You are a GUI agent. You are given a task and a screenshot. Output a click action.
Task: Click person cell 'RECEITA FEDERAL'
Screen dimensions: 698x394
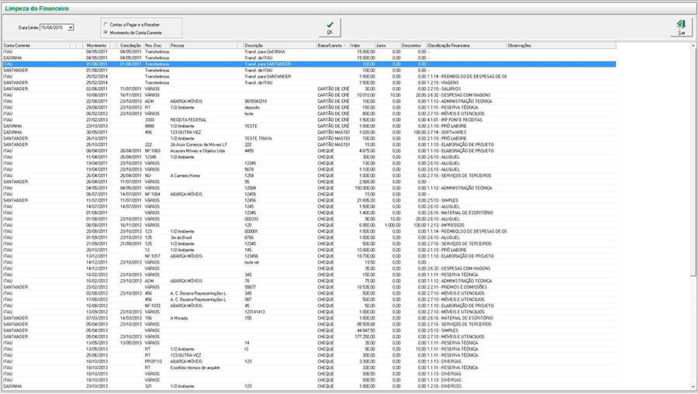[188, 119]
